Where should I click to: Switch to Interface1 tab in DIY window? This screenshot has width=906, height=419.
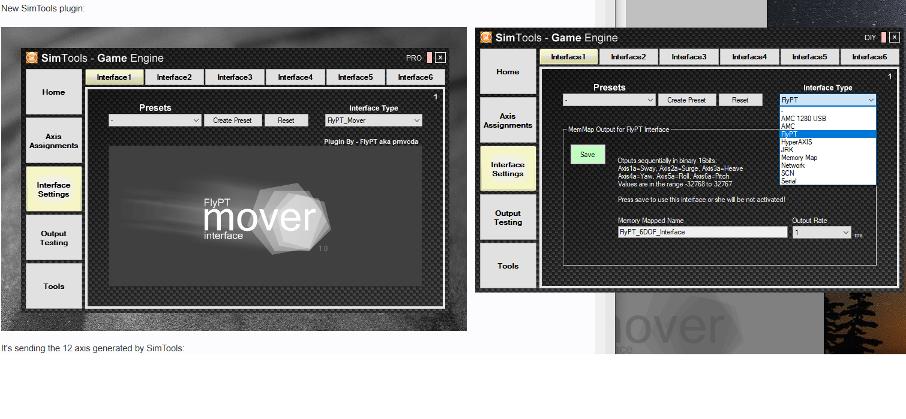[568, 56]
